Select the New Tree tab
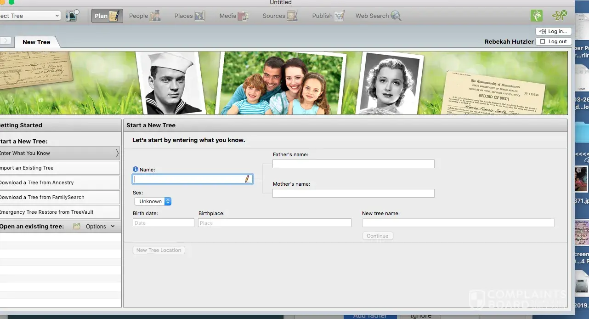Viewport: 589px width, 319px height. pos(36,42)
